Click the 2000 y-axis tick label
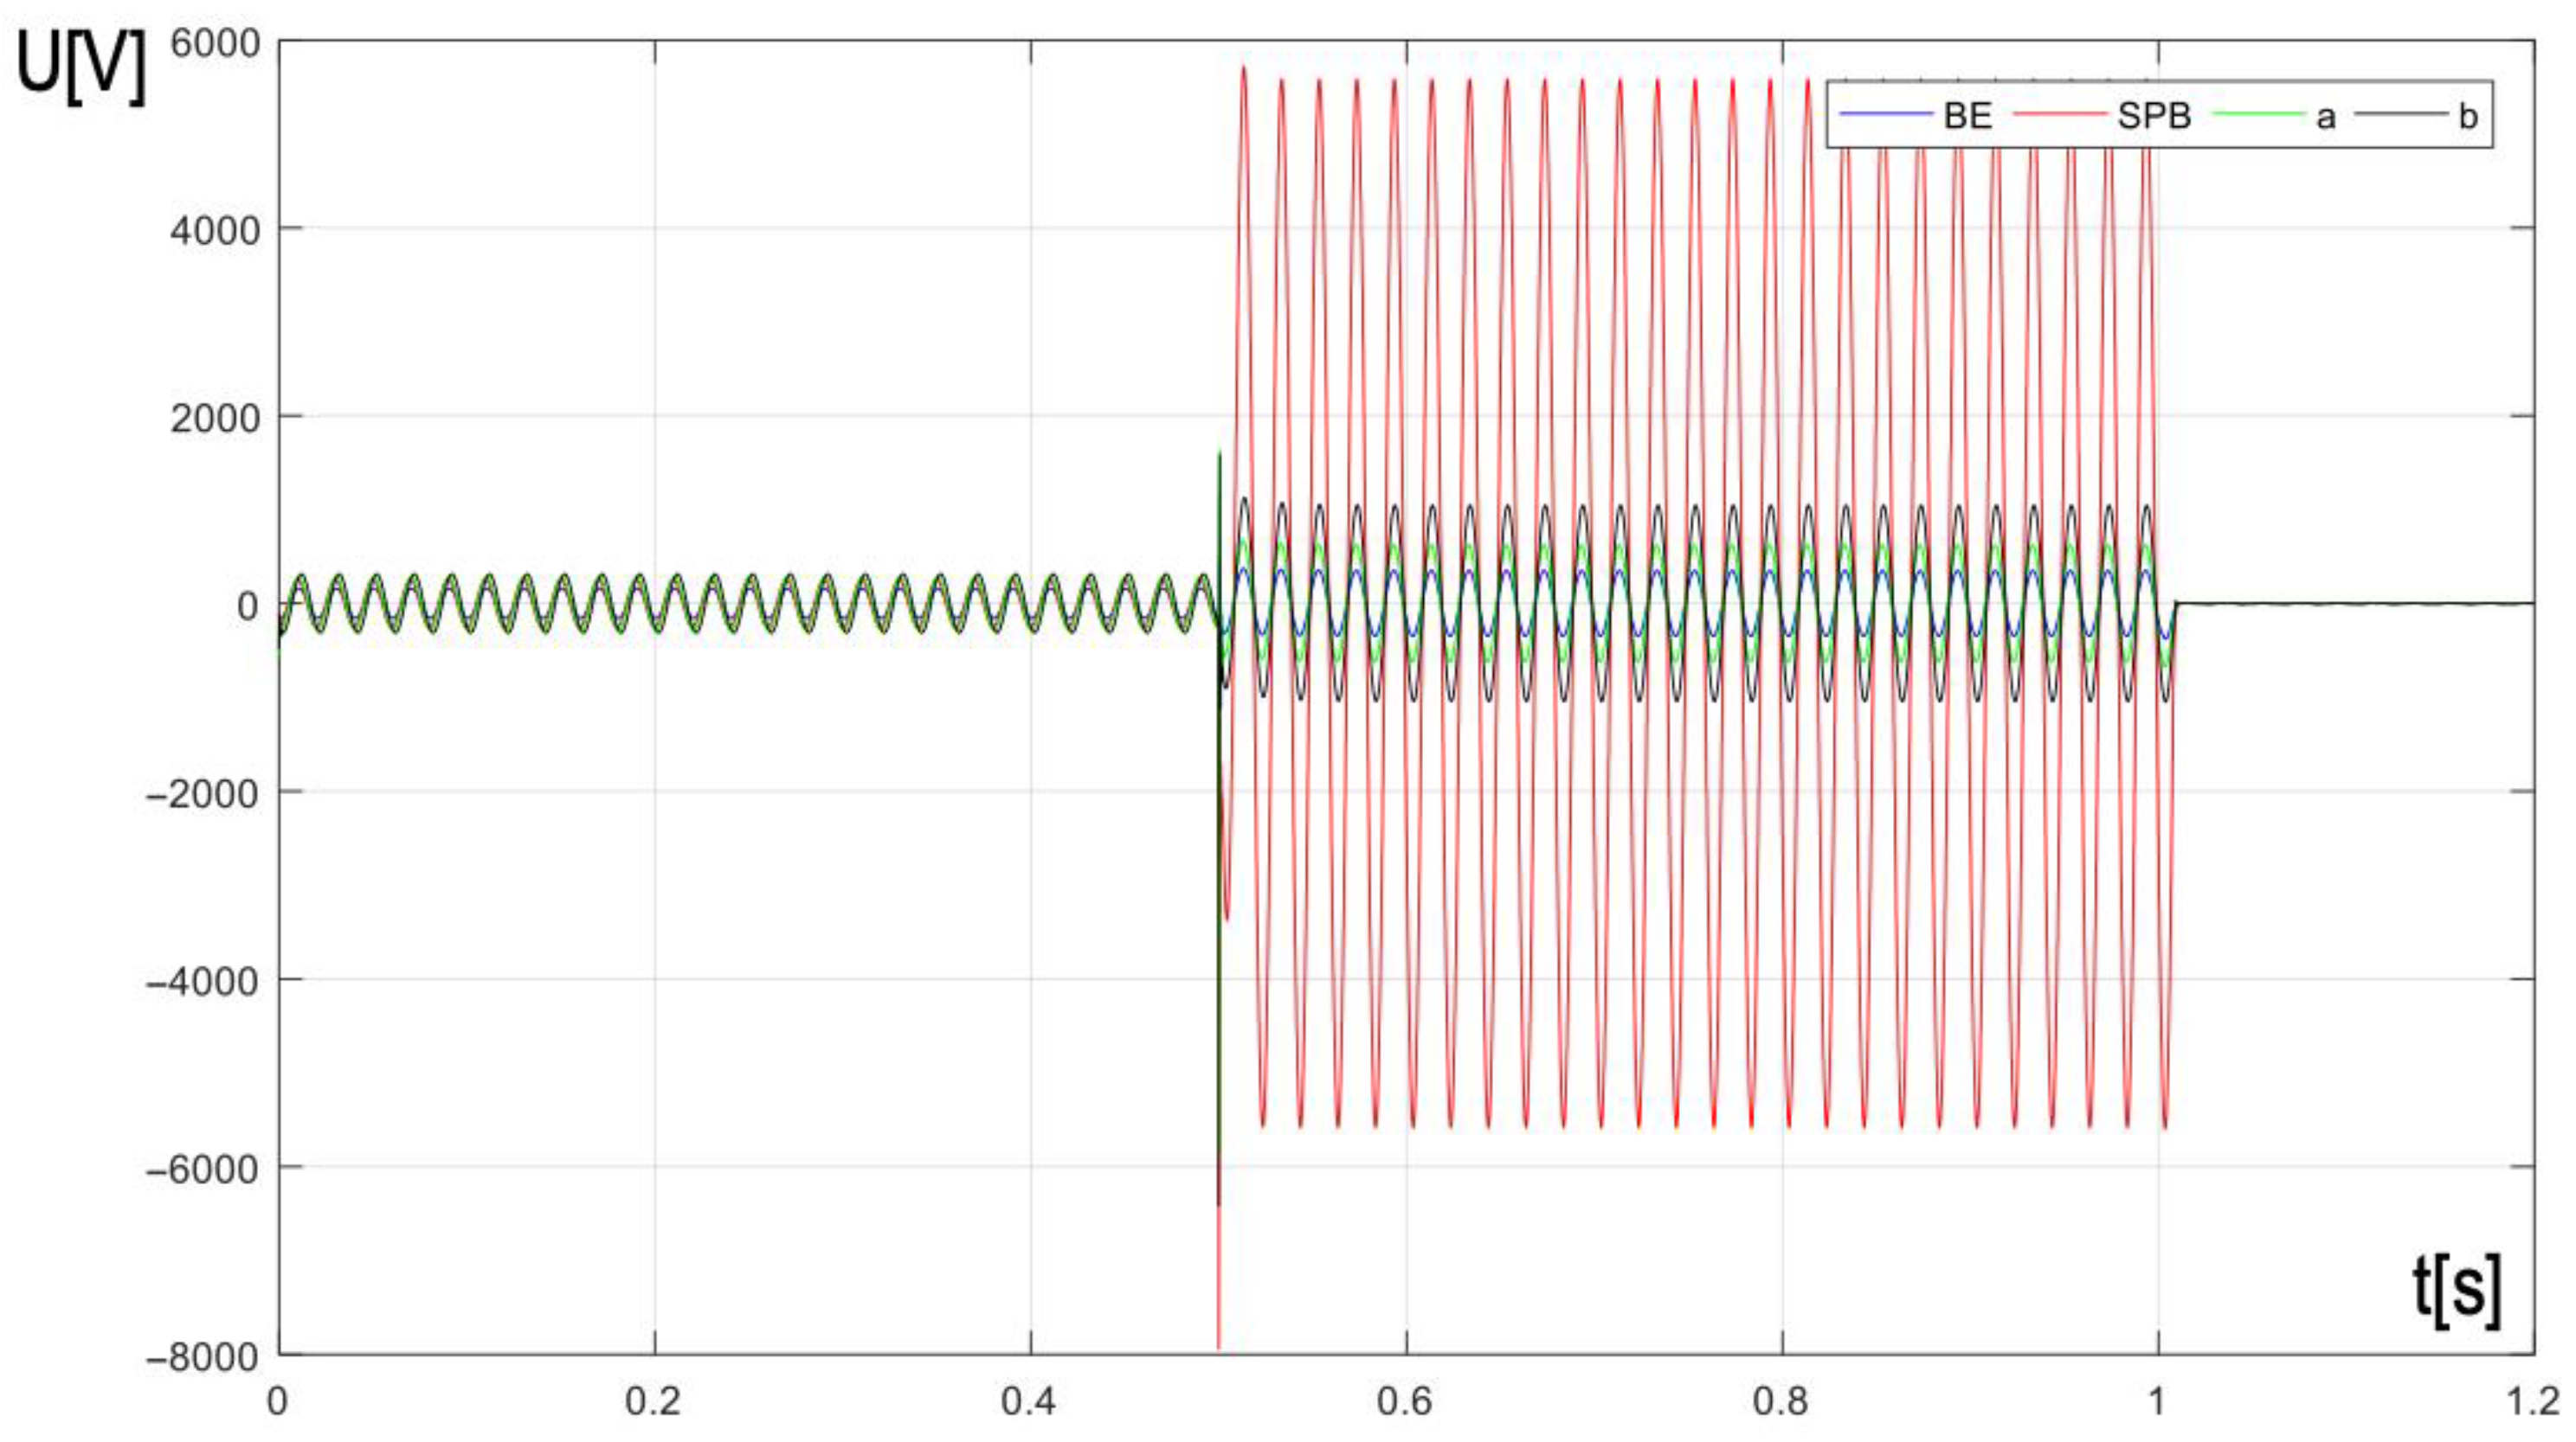The width and height of the screenshot is (2576, 1442). coord(215,418)
